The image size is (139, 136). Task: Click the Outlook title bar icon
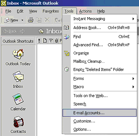click(3, 3)
